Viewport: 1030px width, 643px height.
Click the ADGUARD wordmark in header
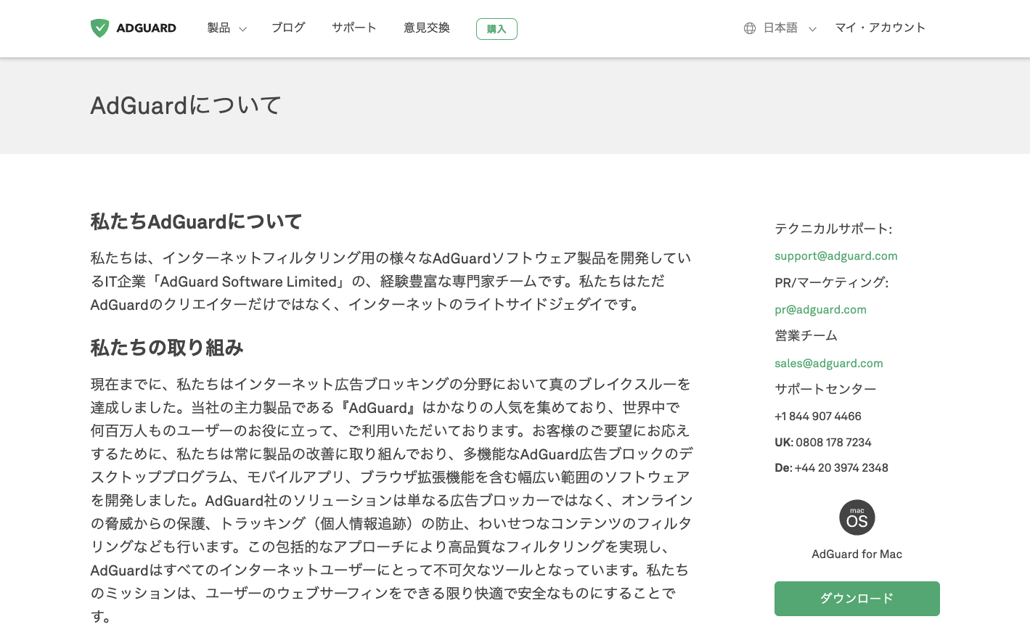click(146, 28)
